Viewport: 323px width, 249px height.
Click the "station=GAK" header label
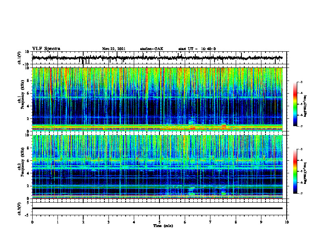pos(152,49)
